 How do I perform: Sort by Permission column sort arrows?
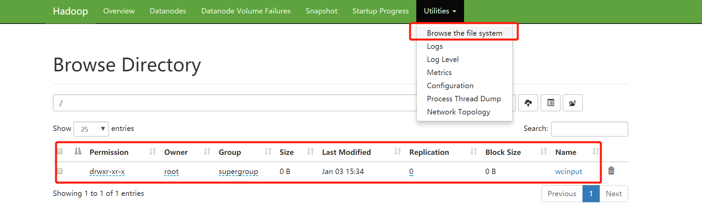[x=152, y=152]
